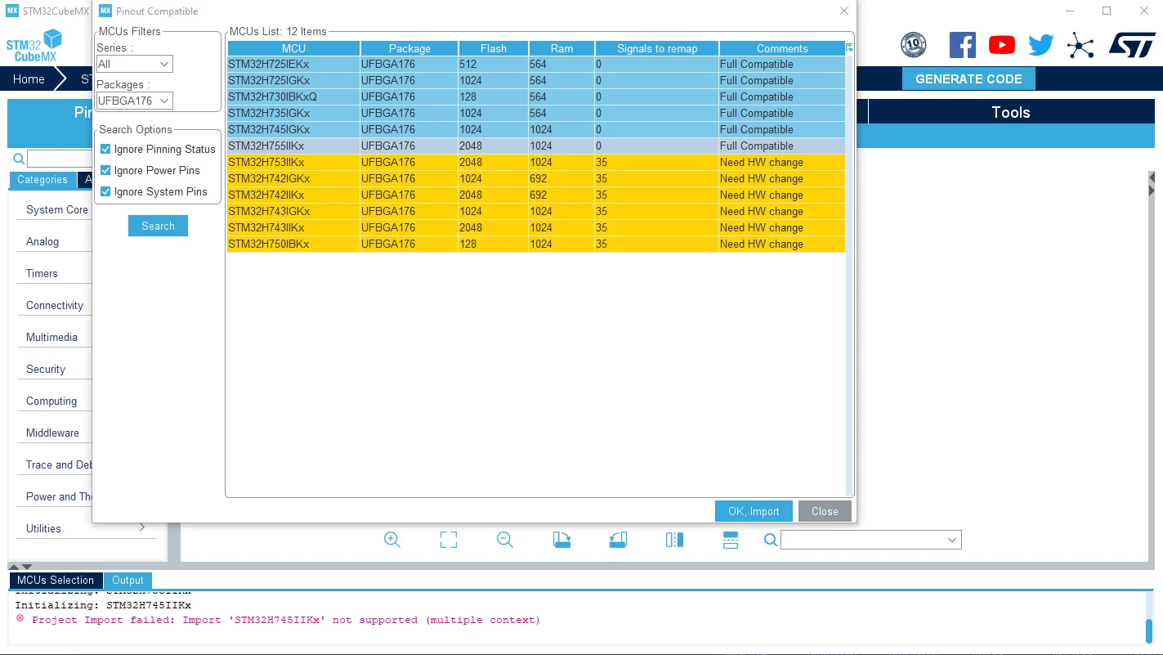Viewport: 1163px width, 655px height.
Task: Open the ST YouTube channel icon
Action: click(1002, 45)
